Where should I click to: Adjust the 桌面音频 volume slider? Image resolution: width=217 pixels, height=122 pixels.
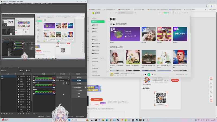click(x=45, y=94)
